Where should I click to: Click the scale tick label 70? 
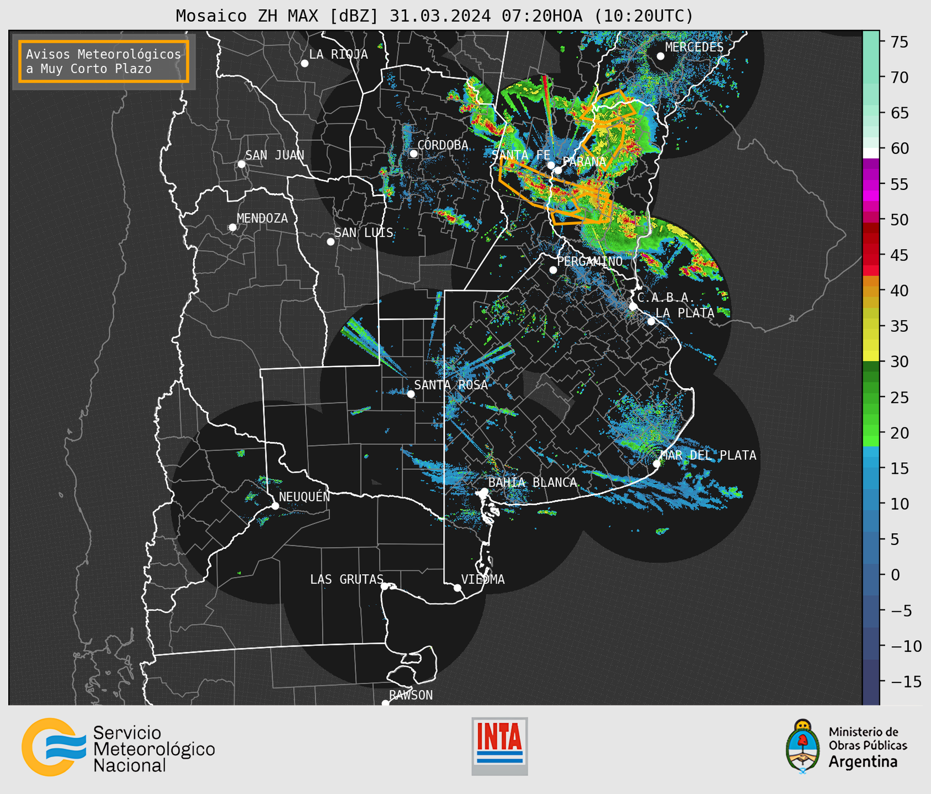(900, 77)
